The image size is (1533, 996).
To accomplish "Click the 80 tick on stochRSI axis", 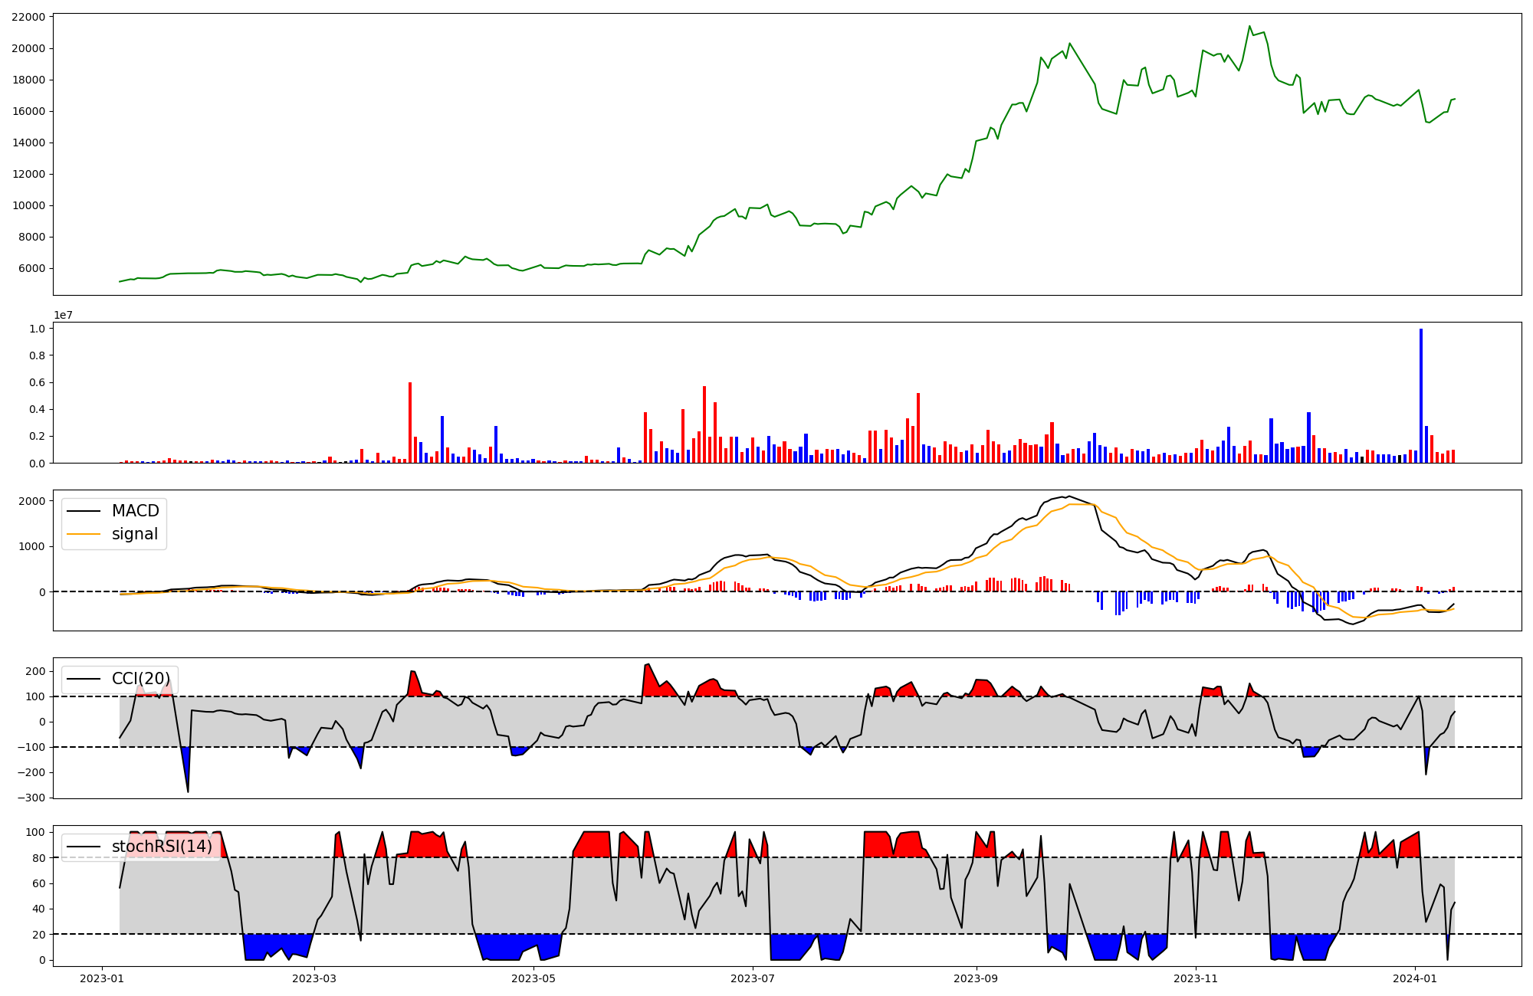I will tap(38, 858).
